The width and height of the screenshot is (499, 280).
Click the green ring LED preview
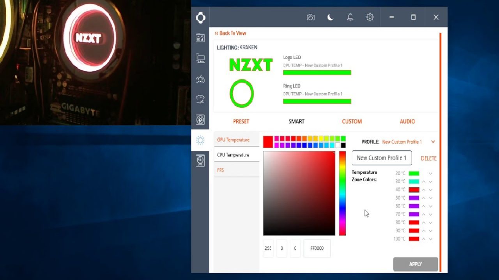(x=242, y=93)
